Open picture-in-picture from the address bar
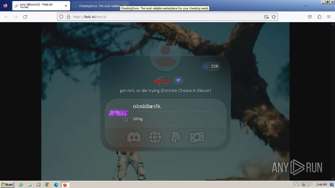The width and height of the screenshot is (335, 188). click(x=266, y=17)
